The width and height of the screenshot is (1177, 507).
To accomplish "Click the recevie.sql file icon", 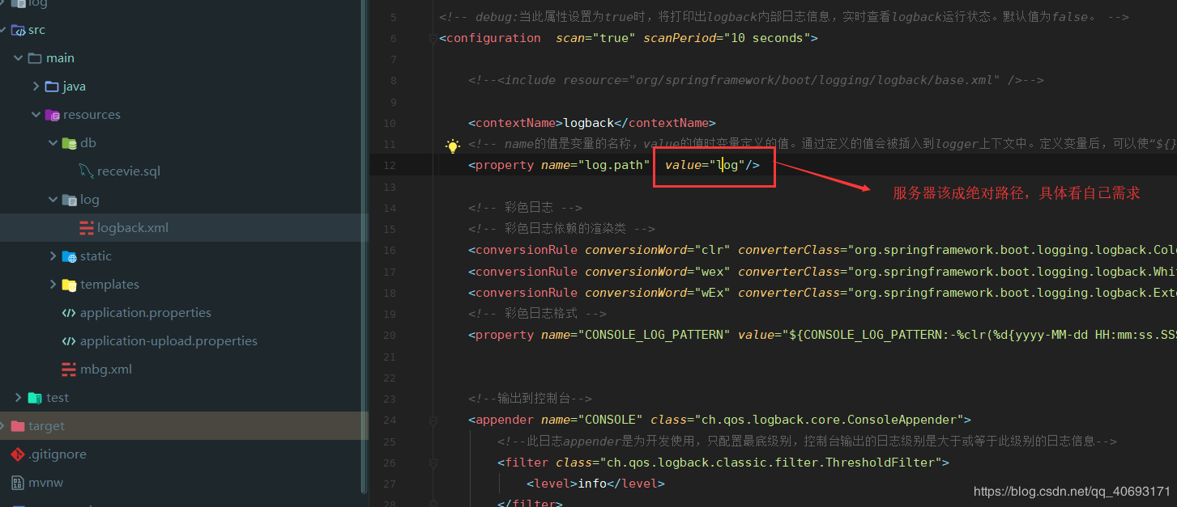I will [x=87, y=171].
